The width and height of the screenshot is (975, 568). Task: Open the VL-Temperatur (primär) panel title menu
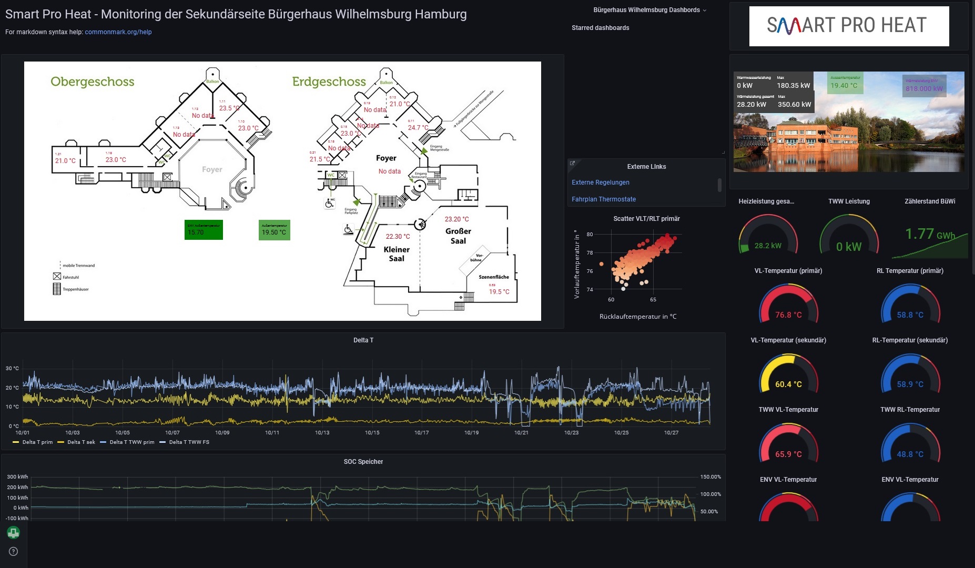tap(788, 271)
